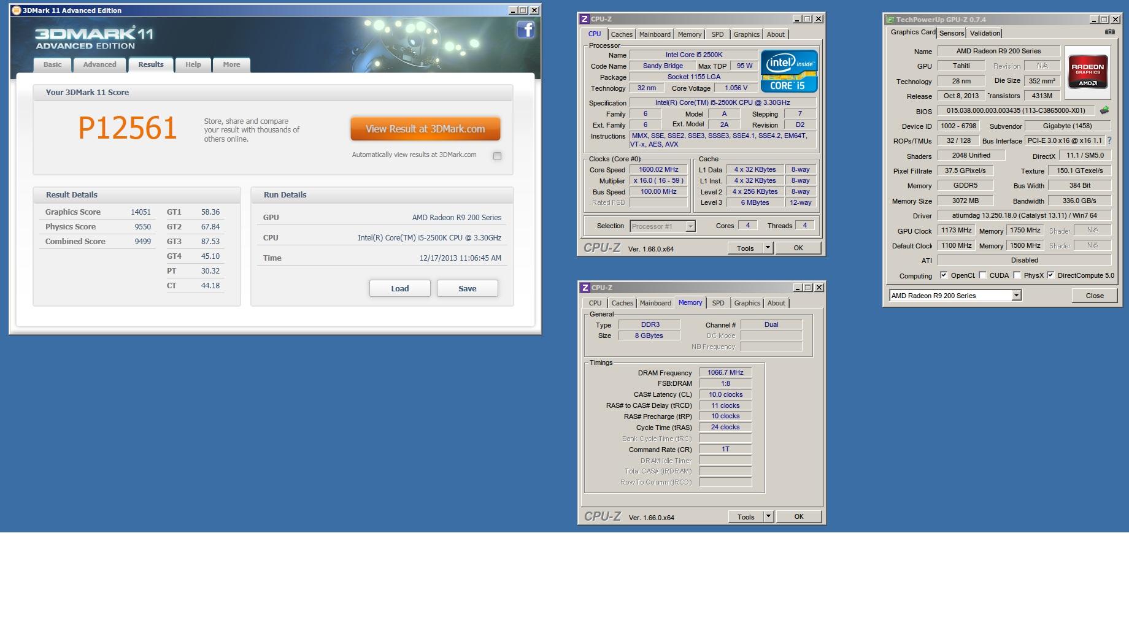Viewport: 1129px width, 644px height.
Task: Click the P12561 score text
Action: pyautogui.click(x=128, y=128)
